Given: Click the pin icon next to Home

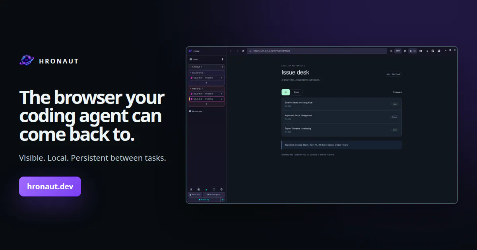Looking at the screenshot, I should [223, 59].
